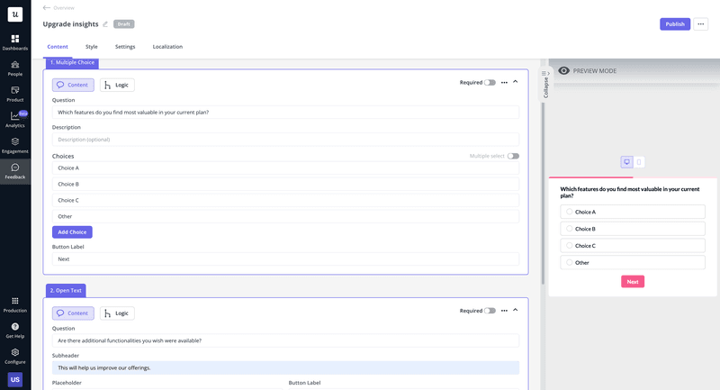Publish the survey
The height and width of the screenshot is (390, 720).
(x=675, y=24)
